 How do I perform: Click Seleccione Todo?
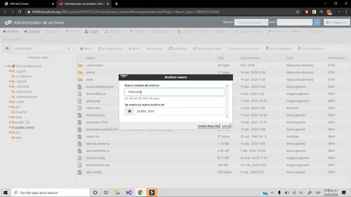click(207, 49)
